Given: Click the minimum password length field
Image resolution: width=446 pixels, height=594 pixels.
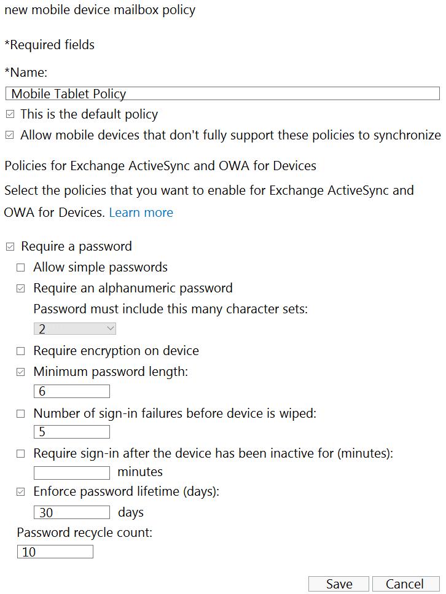Looking at the screenshot, I should pyautogui.click(x=72, y=391).
